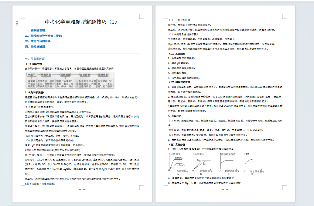
Task: Click the note line starting 注意：pH
Action: 54,145
